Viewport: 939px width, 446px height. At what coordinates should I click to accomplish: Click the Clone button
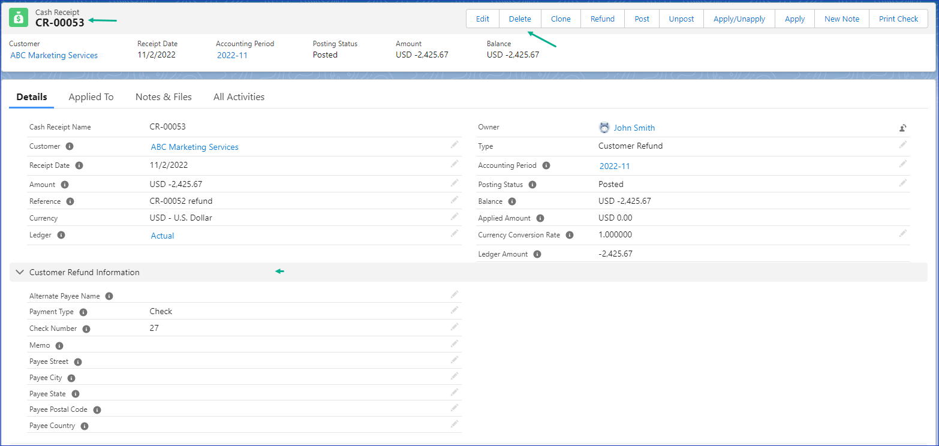click(561, 19)
